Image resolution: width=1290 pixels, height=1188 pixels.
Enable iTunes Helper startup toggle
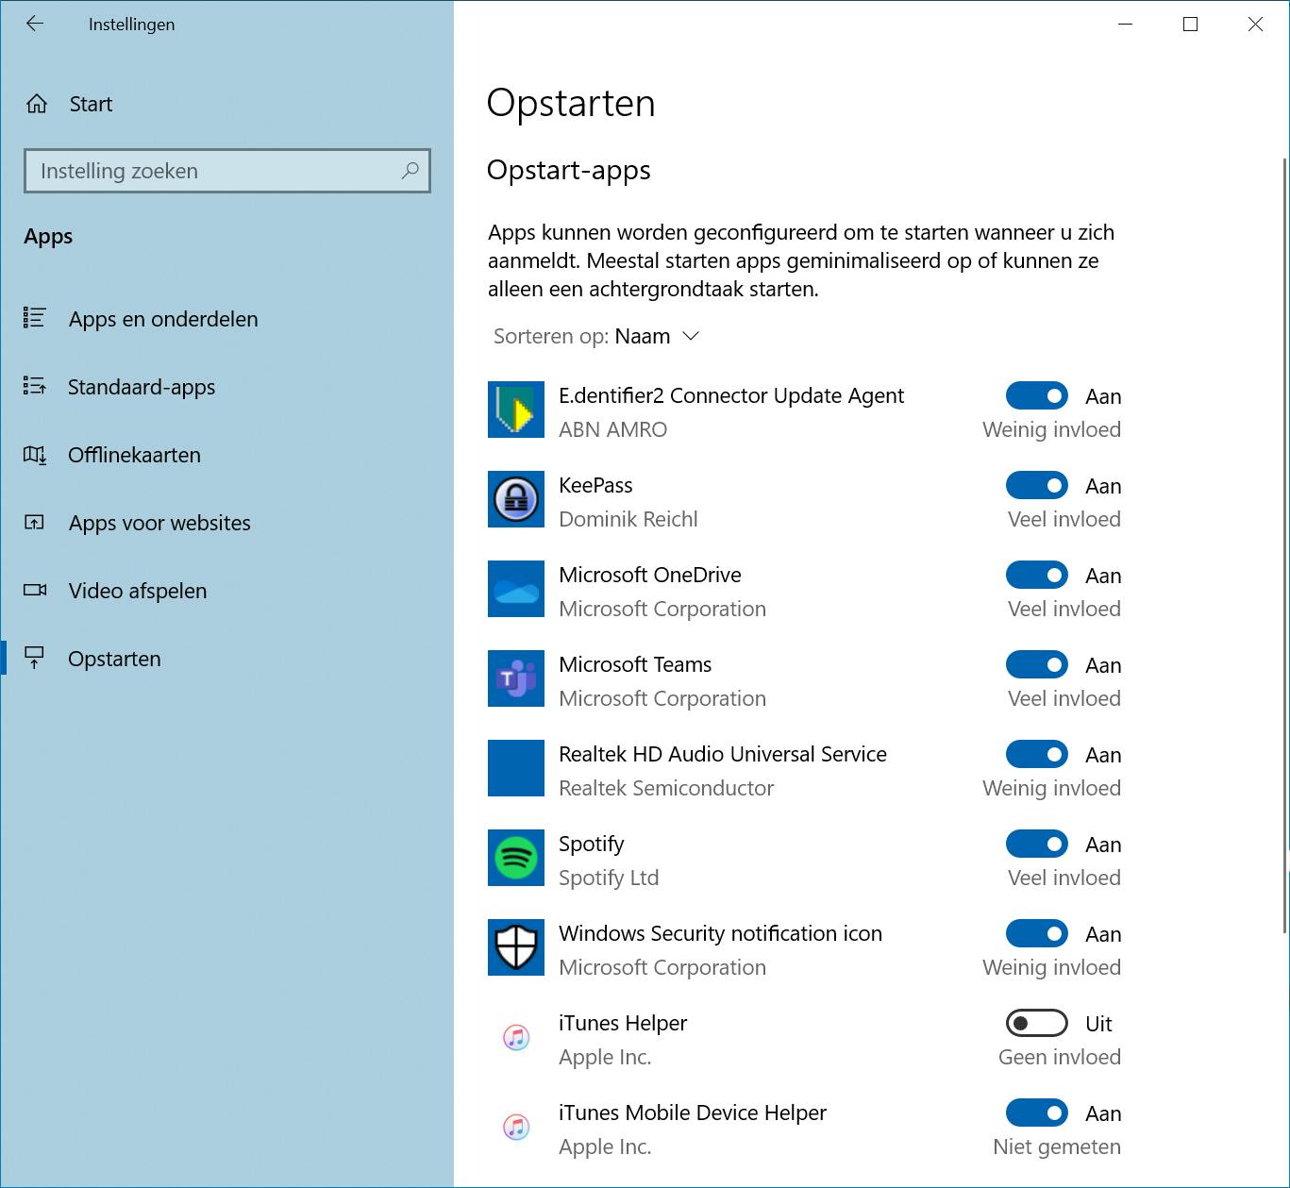click(1037, 1023)
